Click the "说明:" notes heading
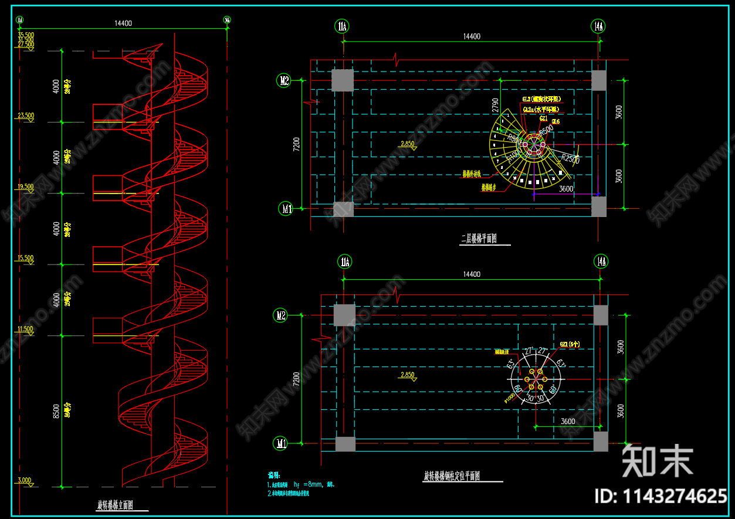Viewport: 735px width, 519px height. [275, 475]
